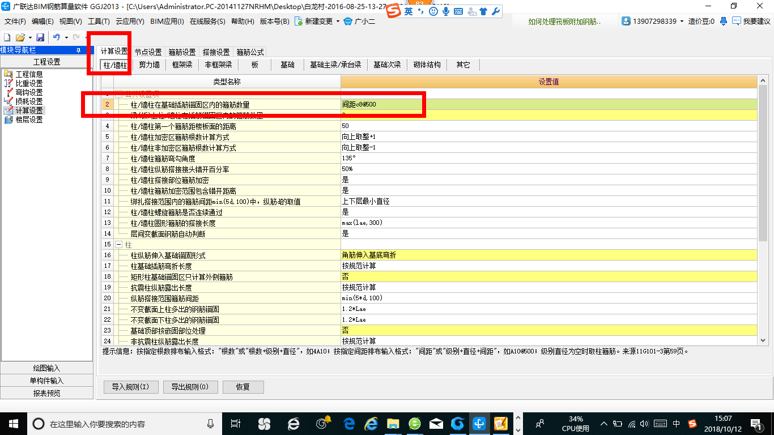The width and height of the screenshot is (774, 435).
Task: Open the 工具(T) menu
Action: coord(99,22)
